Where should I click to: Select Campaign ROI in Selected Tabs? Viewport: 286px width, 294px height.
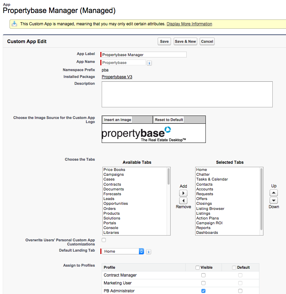tap(209, 223)
